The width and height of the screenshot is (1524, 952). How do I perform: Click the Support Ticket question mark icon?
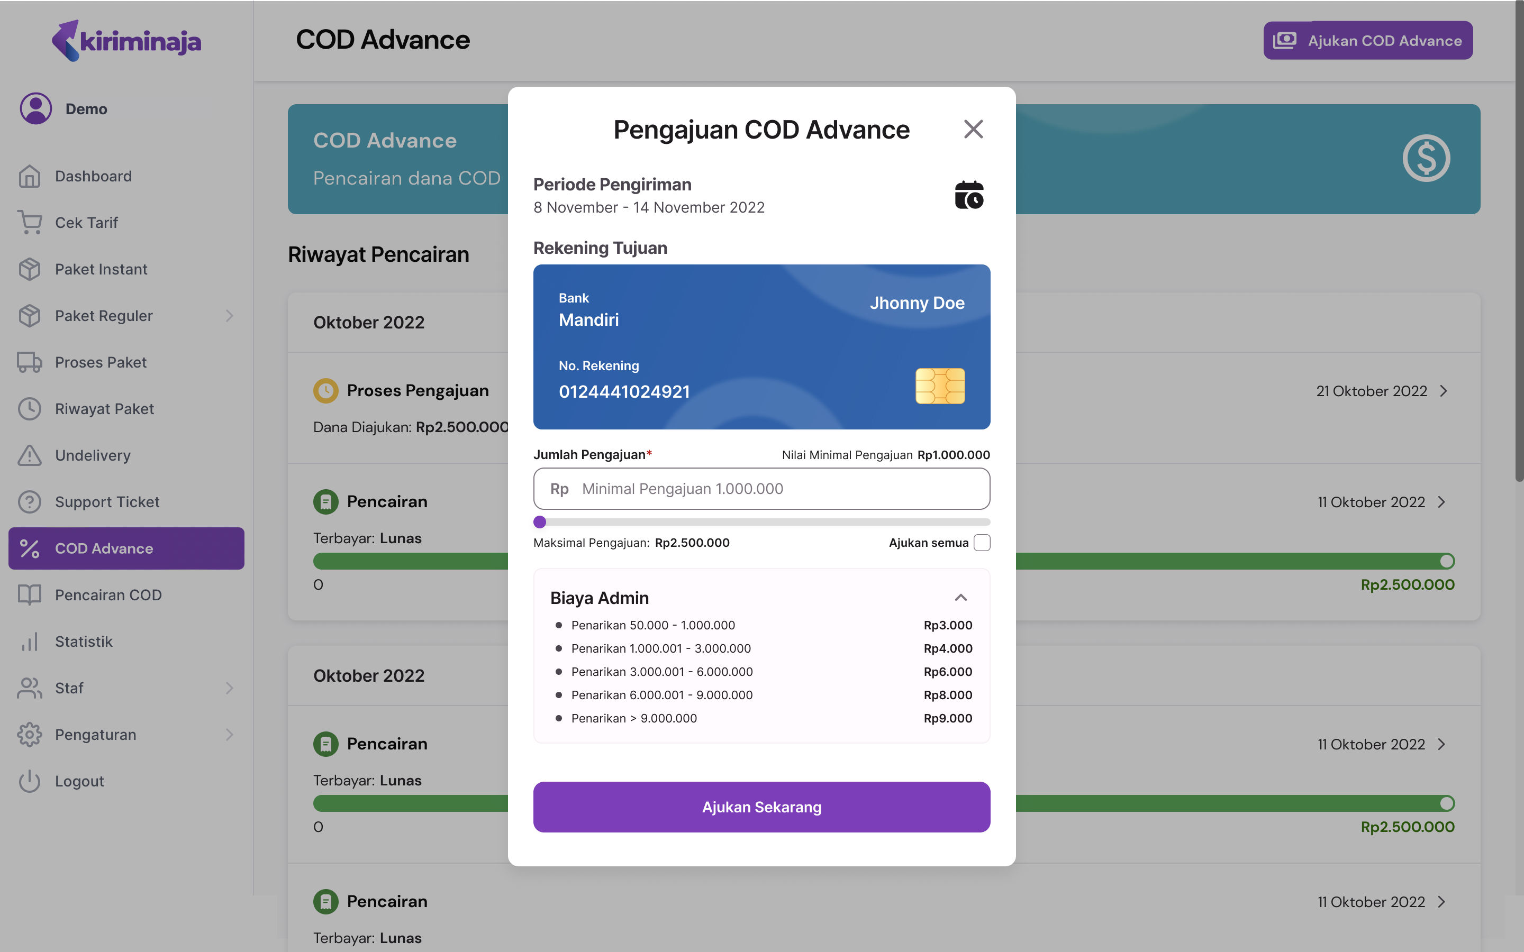[x=30, y=502]
